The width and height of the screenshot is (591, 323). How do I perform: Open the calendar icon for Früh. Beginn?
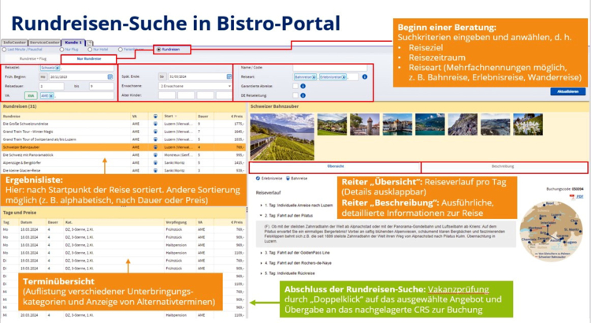110,76
